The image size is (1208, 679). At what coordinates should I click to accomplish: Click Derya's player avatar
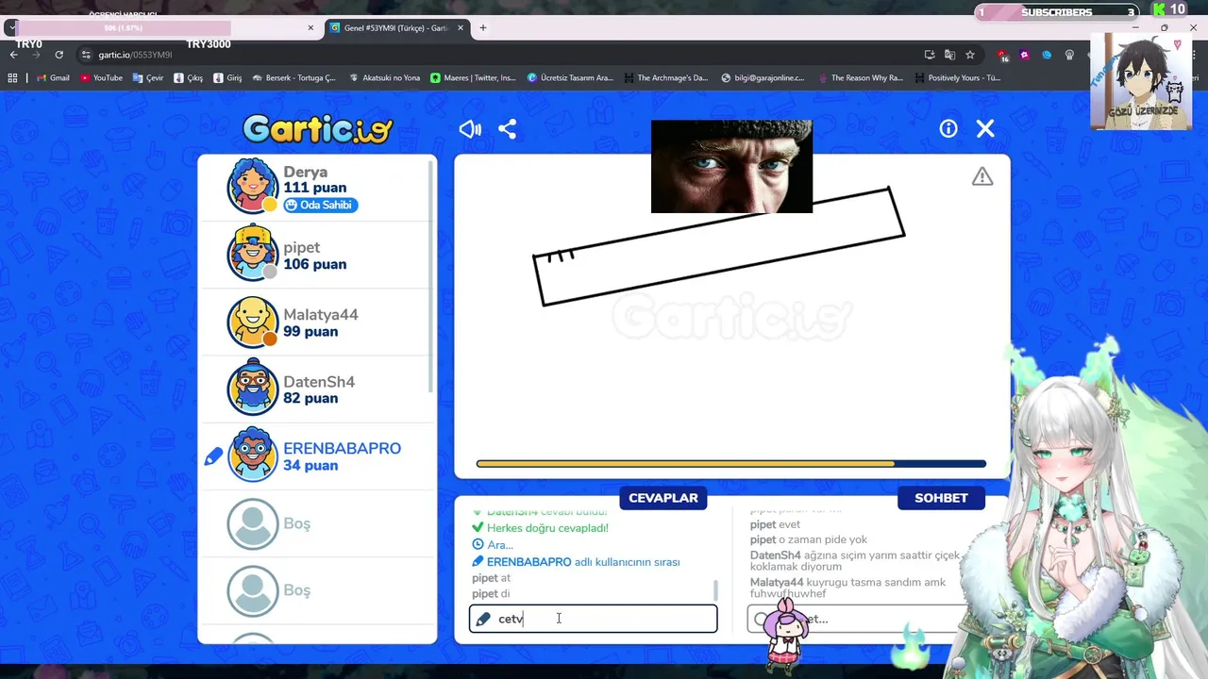(x=252, y=187)
